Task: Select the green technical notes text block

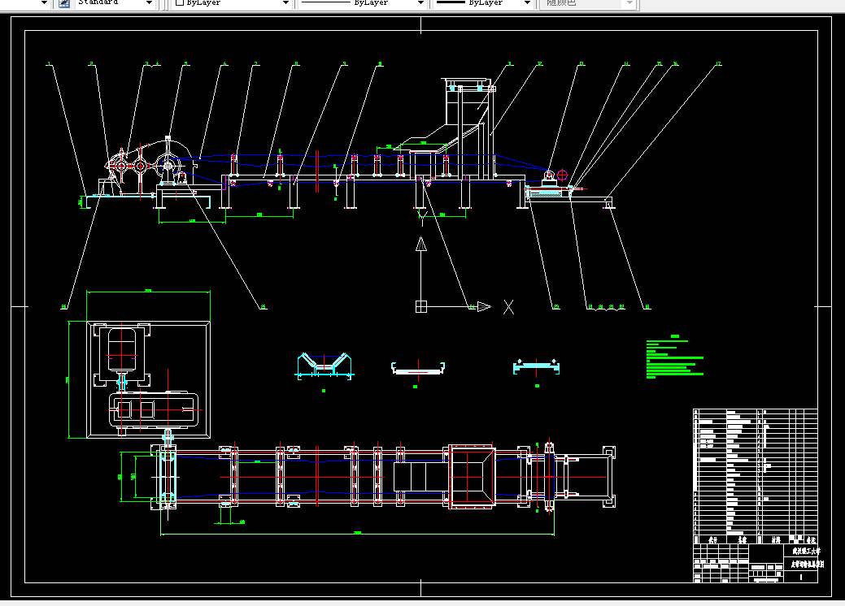Action: click(675, 357)
